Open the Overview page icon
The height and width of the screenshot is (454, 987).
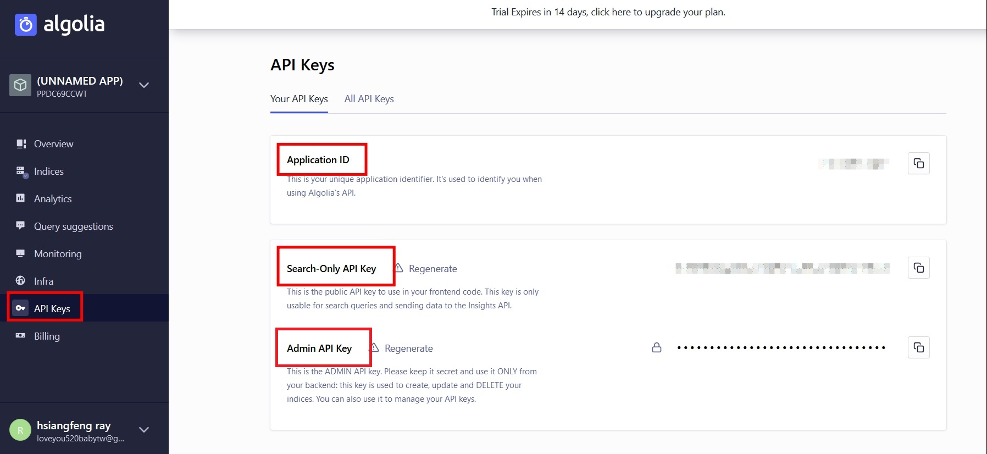click(x=21, y=144)
